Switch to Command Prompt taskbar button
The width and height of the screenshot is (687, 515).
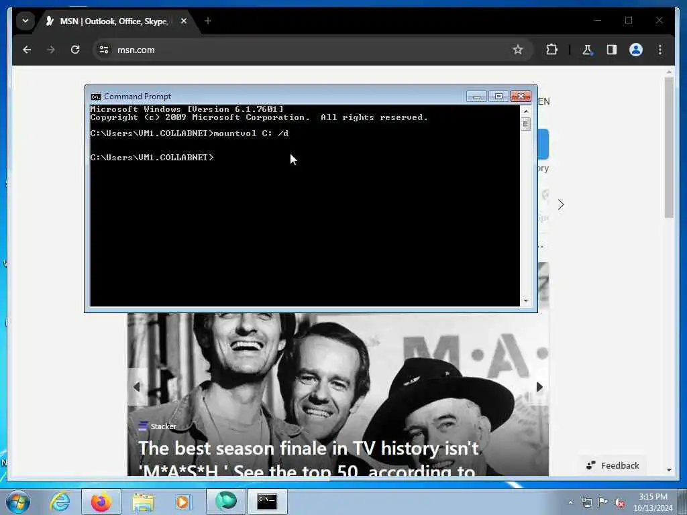pos(267,502)
